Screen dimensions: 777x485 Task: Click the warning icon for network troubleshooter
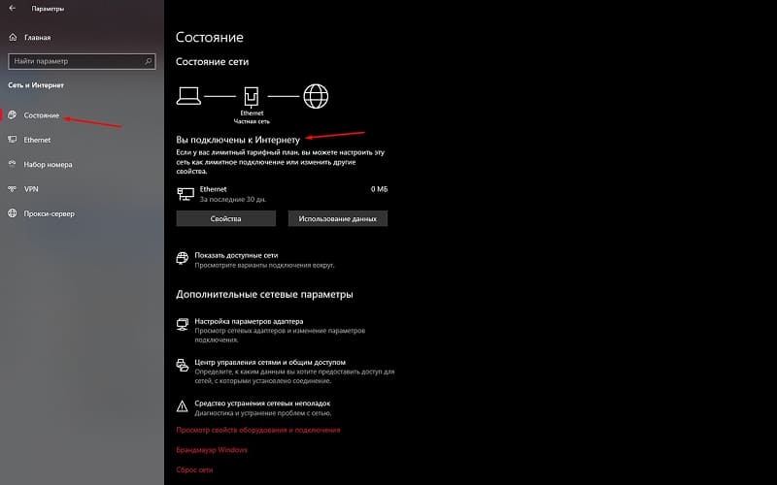(182, 405)
